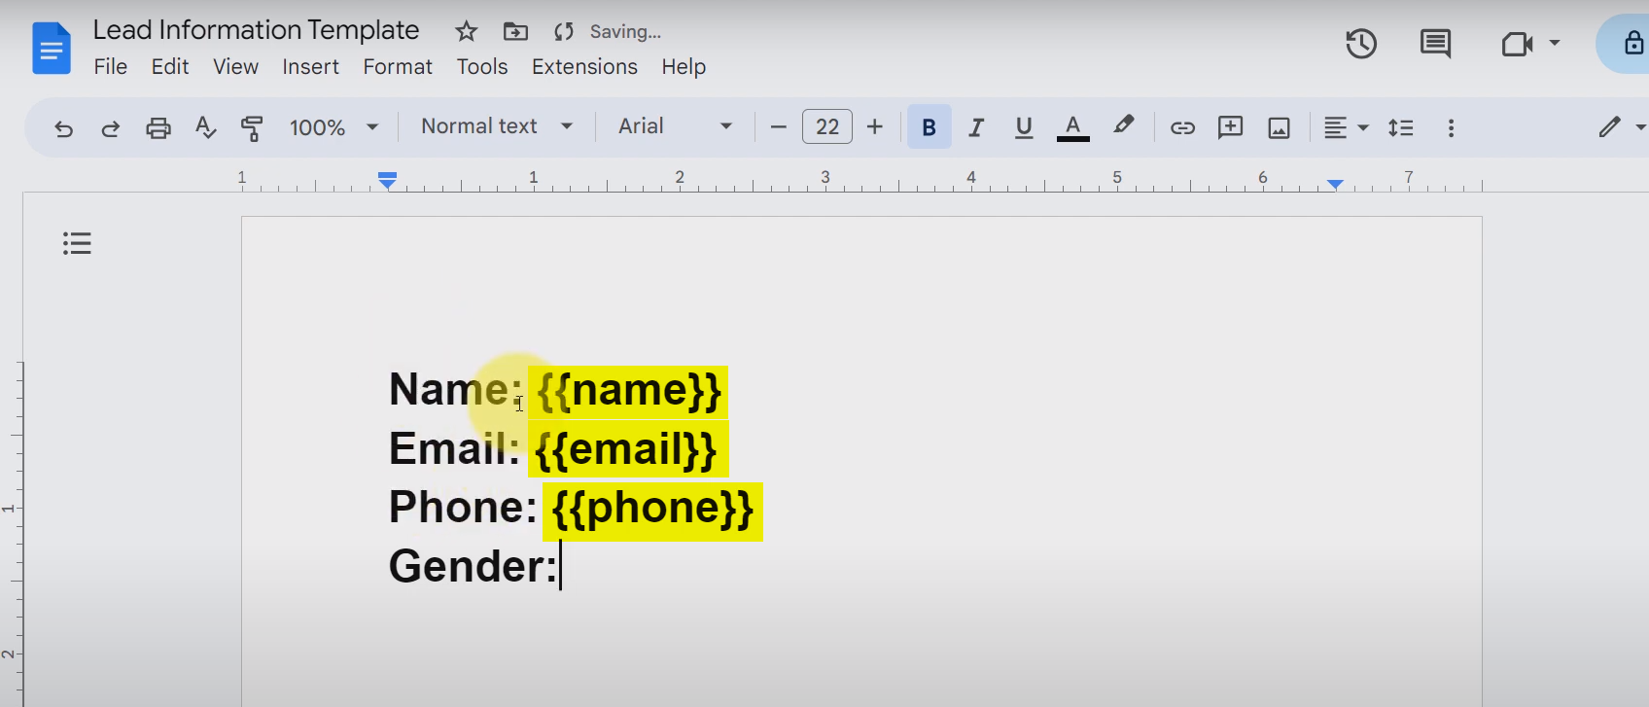
Task: Open the Normal text style dropdown
Action: pos(497,126)
